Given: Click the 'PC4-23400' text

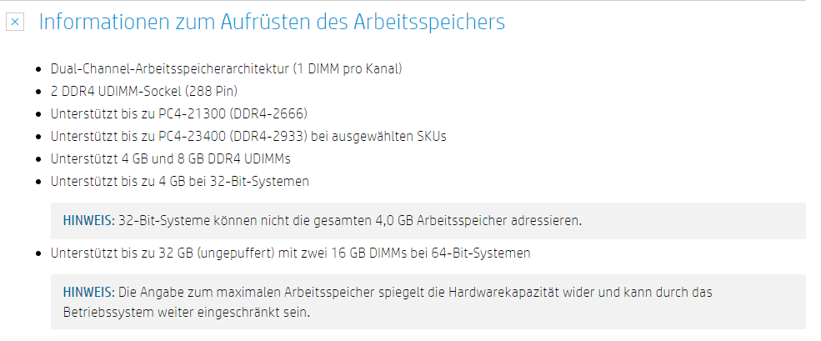Looking at the screenshot, I should (189, 136).
